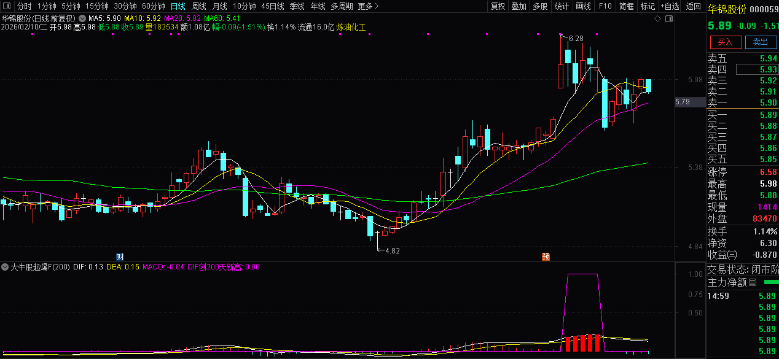Select the 1分钟 period tab
The height and width of the screenshot is (359, 779).
(x=47, y=6)
